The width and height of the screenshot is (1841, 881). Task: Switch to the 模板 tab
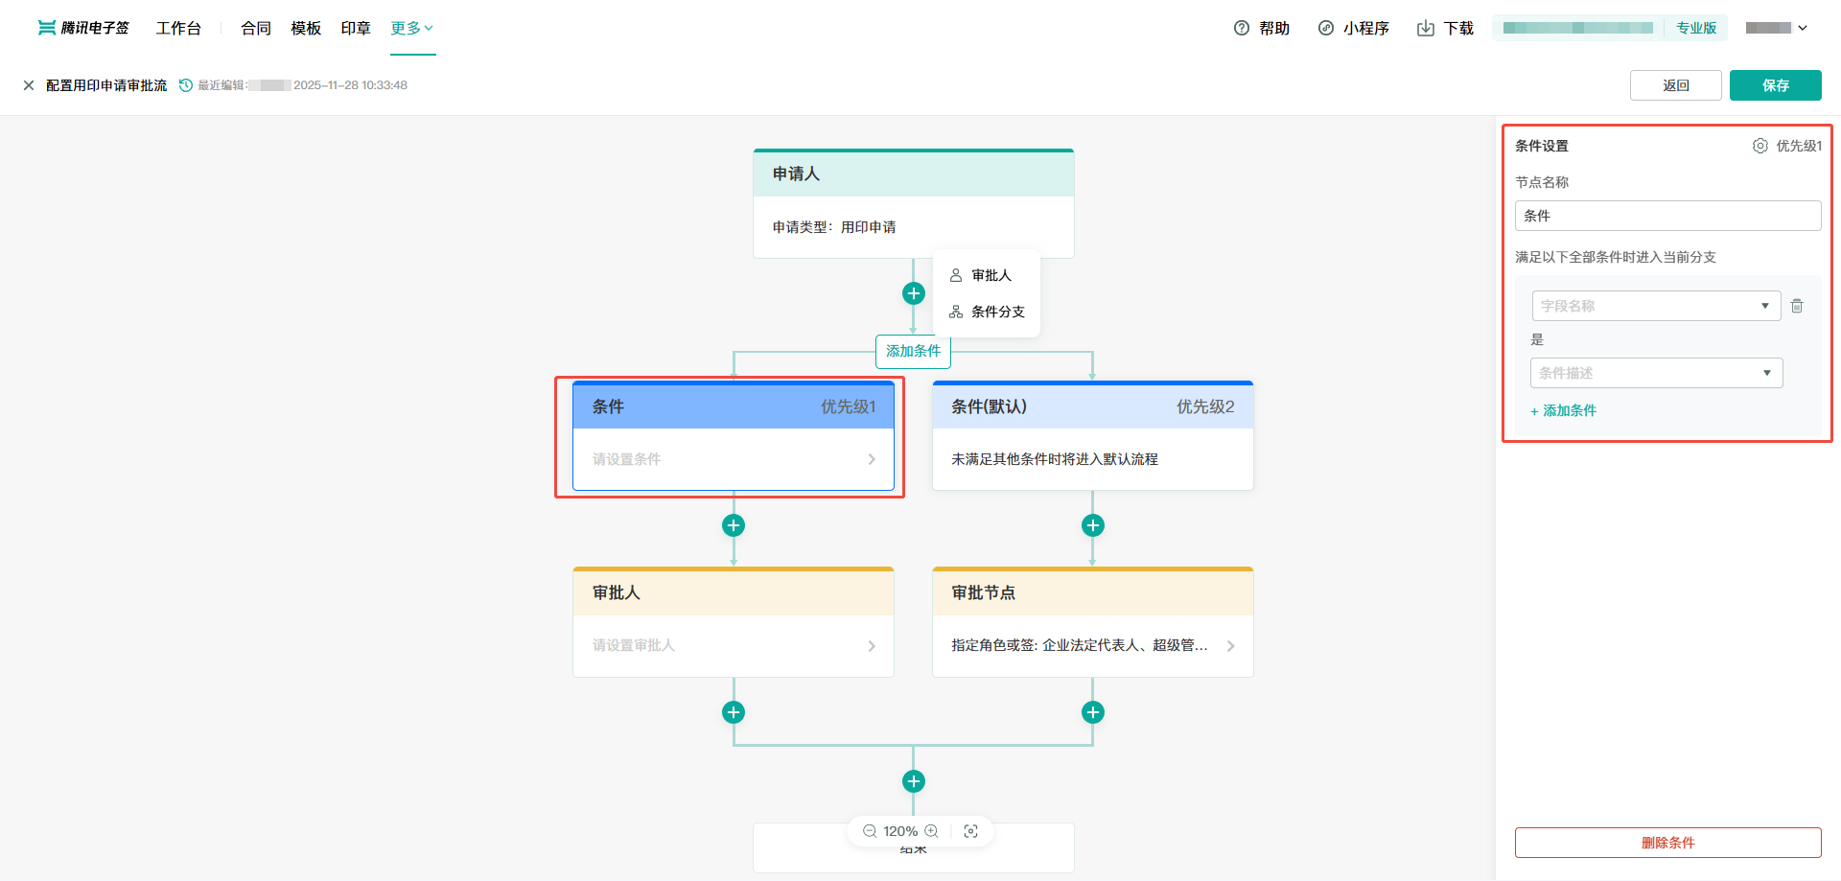[x=305, y=28]
